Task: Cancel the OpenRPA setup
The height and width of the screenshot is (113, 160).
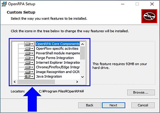Action: pos(143,105)
